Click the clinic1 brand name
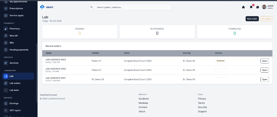This screenshot has height=117, width=277. pyautogui.click(x=50, y=7)
